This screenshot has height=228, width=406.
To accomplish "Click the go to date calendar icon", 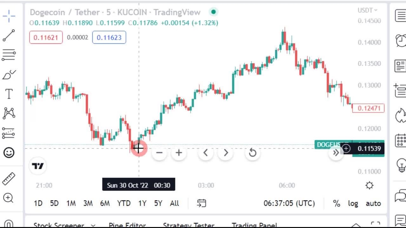I will pyautogui.click(x=201, y=203).
